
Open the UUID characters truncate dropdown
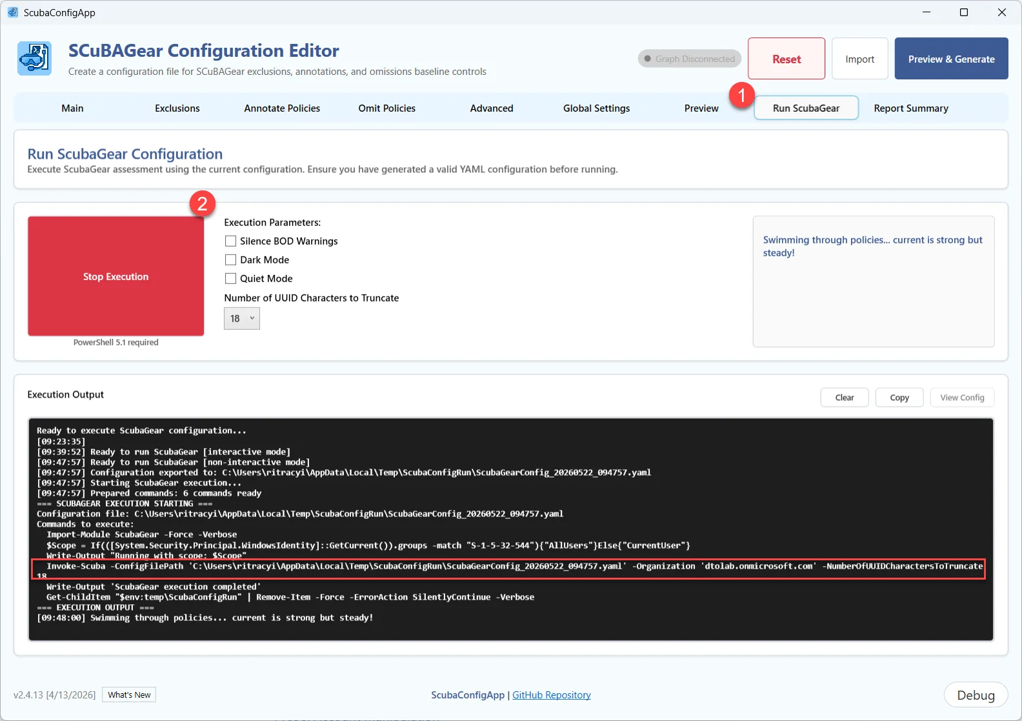[242, 318]
